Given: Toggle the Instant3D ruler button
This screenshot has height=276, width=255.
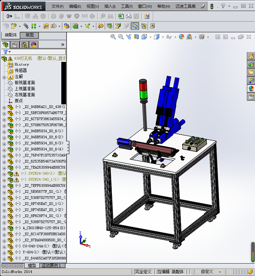Looking at the screenshot, I should click(135, 26).
